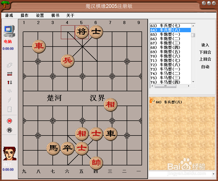This screenshot has width=218, height=181.
Task: Select list item 75) 车马型(三)
Action: (171, 78)
